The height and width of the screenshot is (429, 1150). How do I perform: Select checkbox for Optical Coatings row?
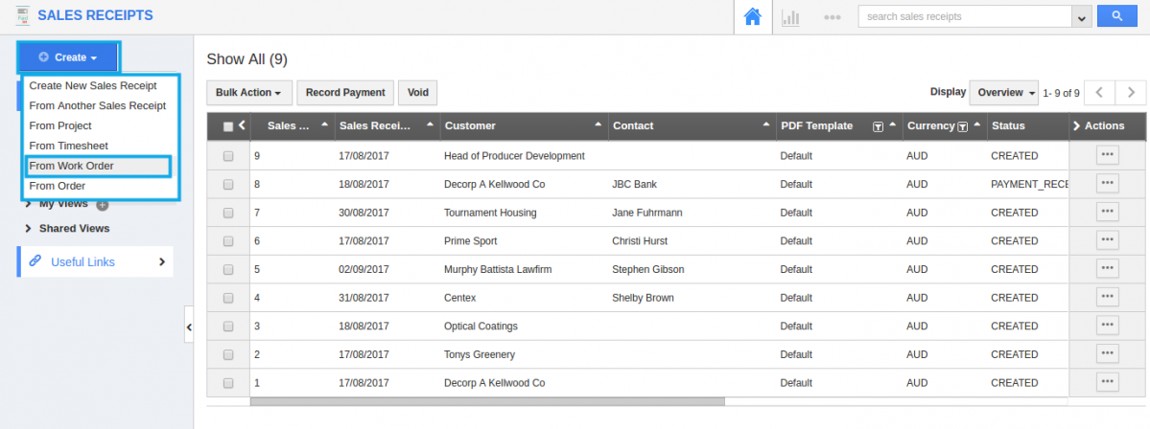click(x=228, y=327)
